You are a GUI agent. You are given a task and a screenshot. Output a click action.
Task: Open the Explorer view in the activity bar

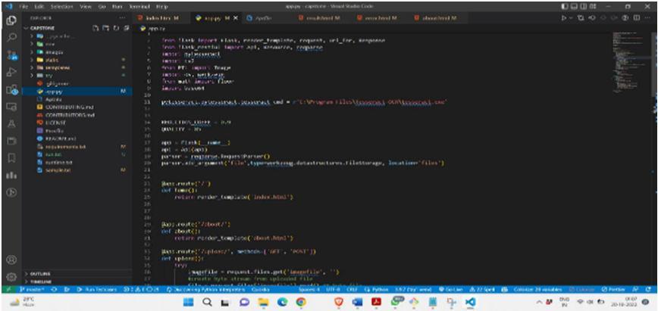pyautogui.click(x=11, y=20)
